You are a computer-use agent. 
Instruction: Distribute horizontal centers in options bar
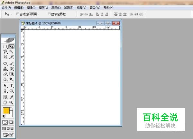(136, 14)
